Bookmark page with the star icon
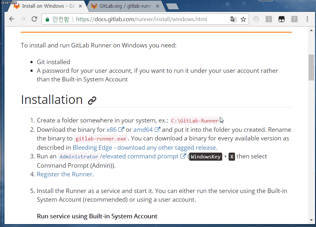 (243, 19)
